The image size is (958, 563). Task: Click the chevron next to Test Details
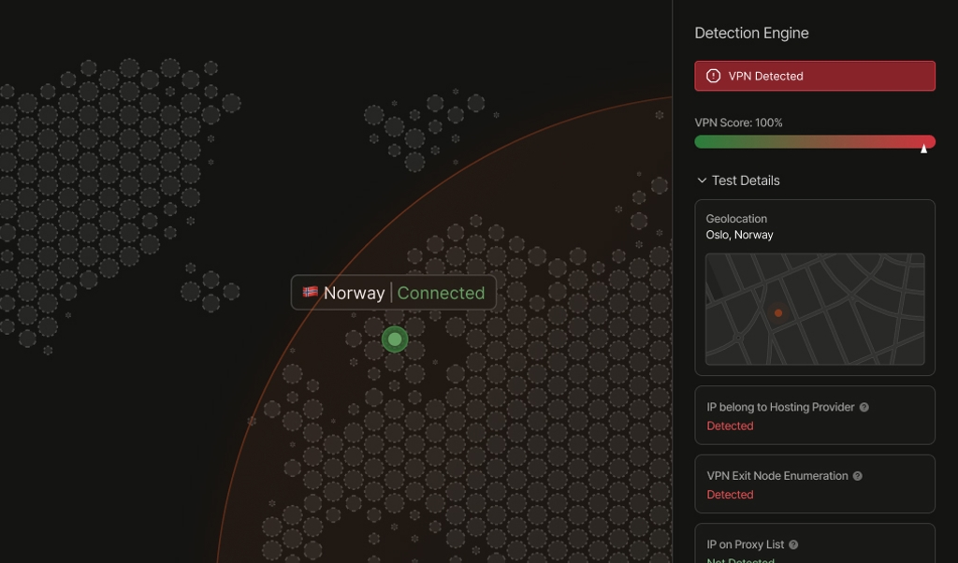pos(702,180)
